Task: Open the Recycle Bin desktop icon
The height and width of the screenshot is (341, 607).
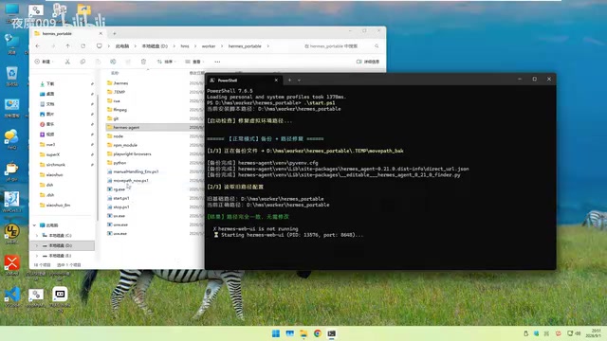Action: point(11,76)
